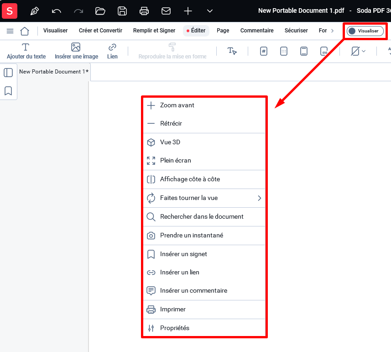Open Créer et Convertir tab
This screenshot has width=391, height=352.
[100, 31]
